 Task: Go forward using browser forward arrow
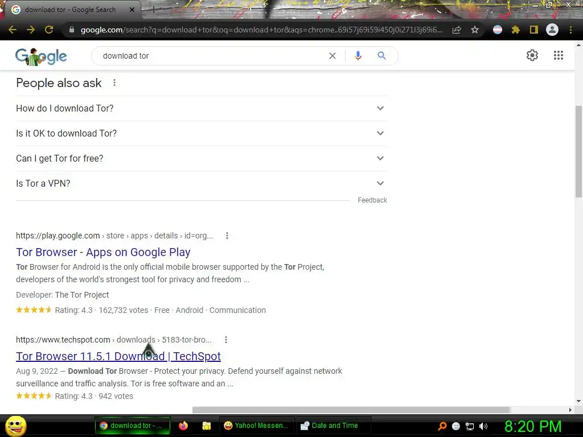(31, 30)
